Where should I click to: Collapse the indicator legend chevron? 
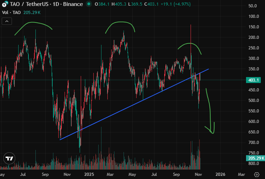7,21
